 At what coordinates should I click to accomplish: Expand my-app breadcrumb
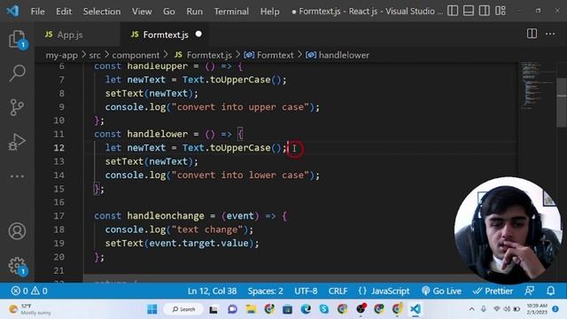click(x=61, y=55)
